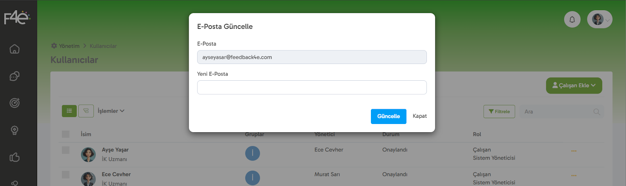
Task: Select the Ece Cevher row checkbox
Action: tap(66, 175)
